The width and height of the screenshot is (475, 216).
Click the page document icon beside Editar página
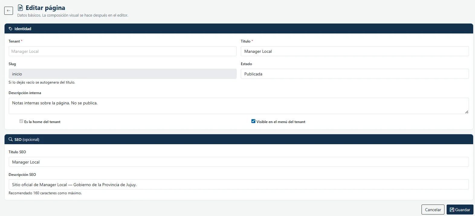[x=20, y=8]
